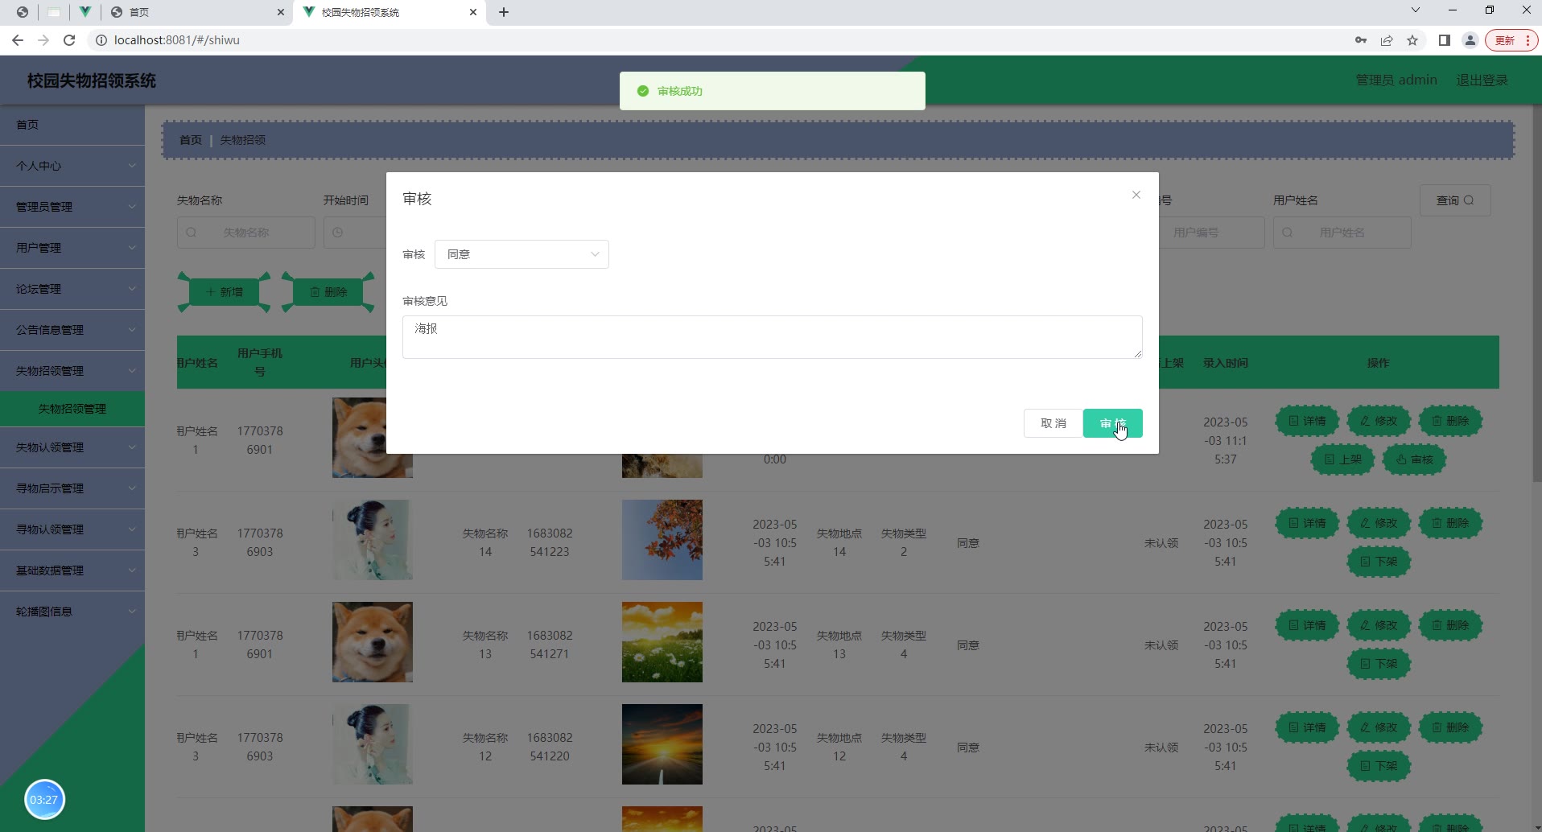Reload the current page
This screenshot has width=1542, height=832.
click(69, 40)
